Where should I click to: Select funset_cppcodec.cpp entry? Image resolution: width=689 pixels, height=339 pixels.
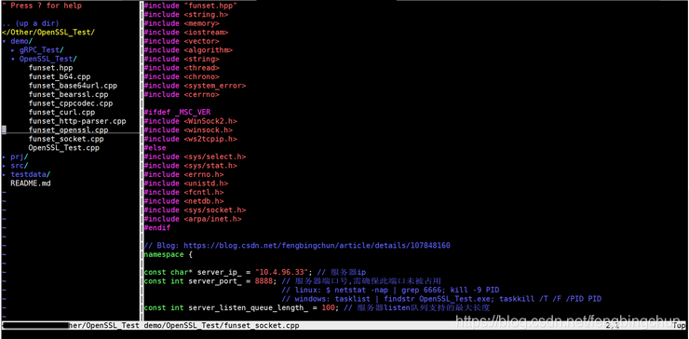tap(71, 103)
